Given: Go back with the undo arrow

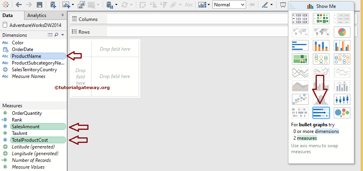Looking at the screenshot, I should [19, 5].
